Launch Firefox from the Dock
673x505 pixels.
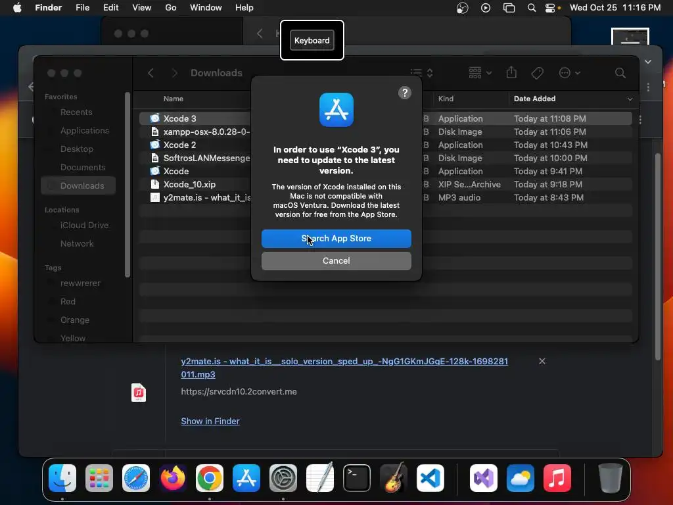point(173,478)
